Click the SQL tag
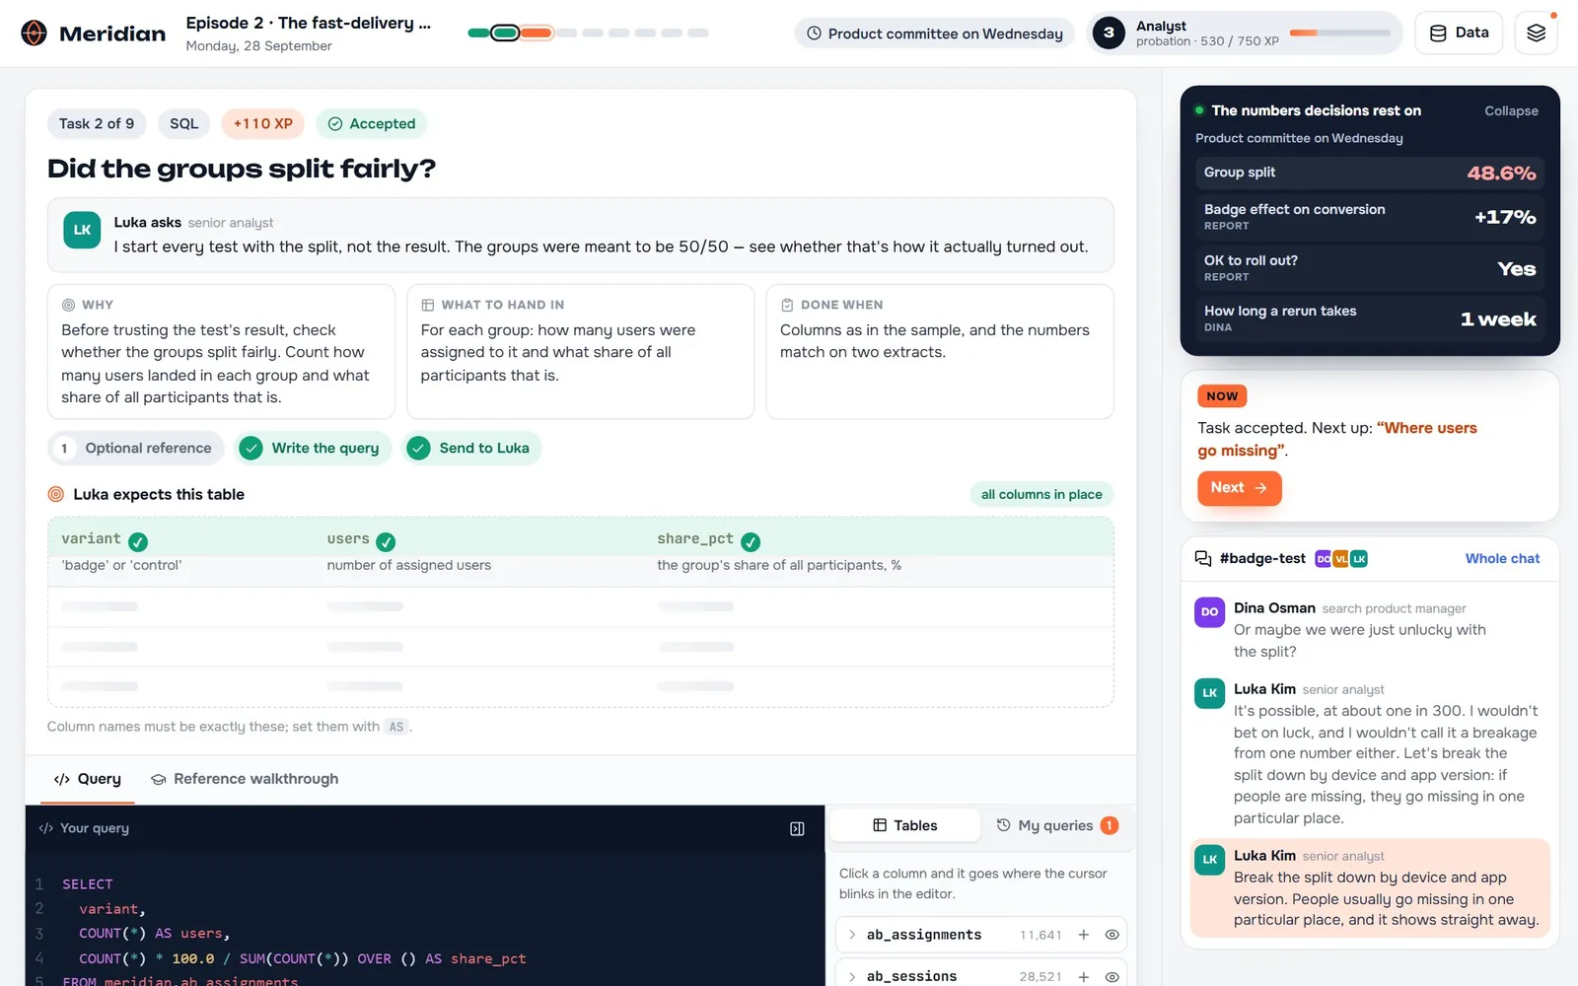The image size is (1578, 986). click(x=183, y=124)
